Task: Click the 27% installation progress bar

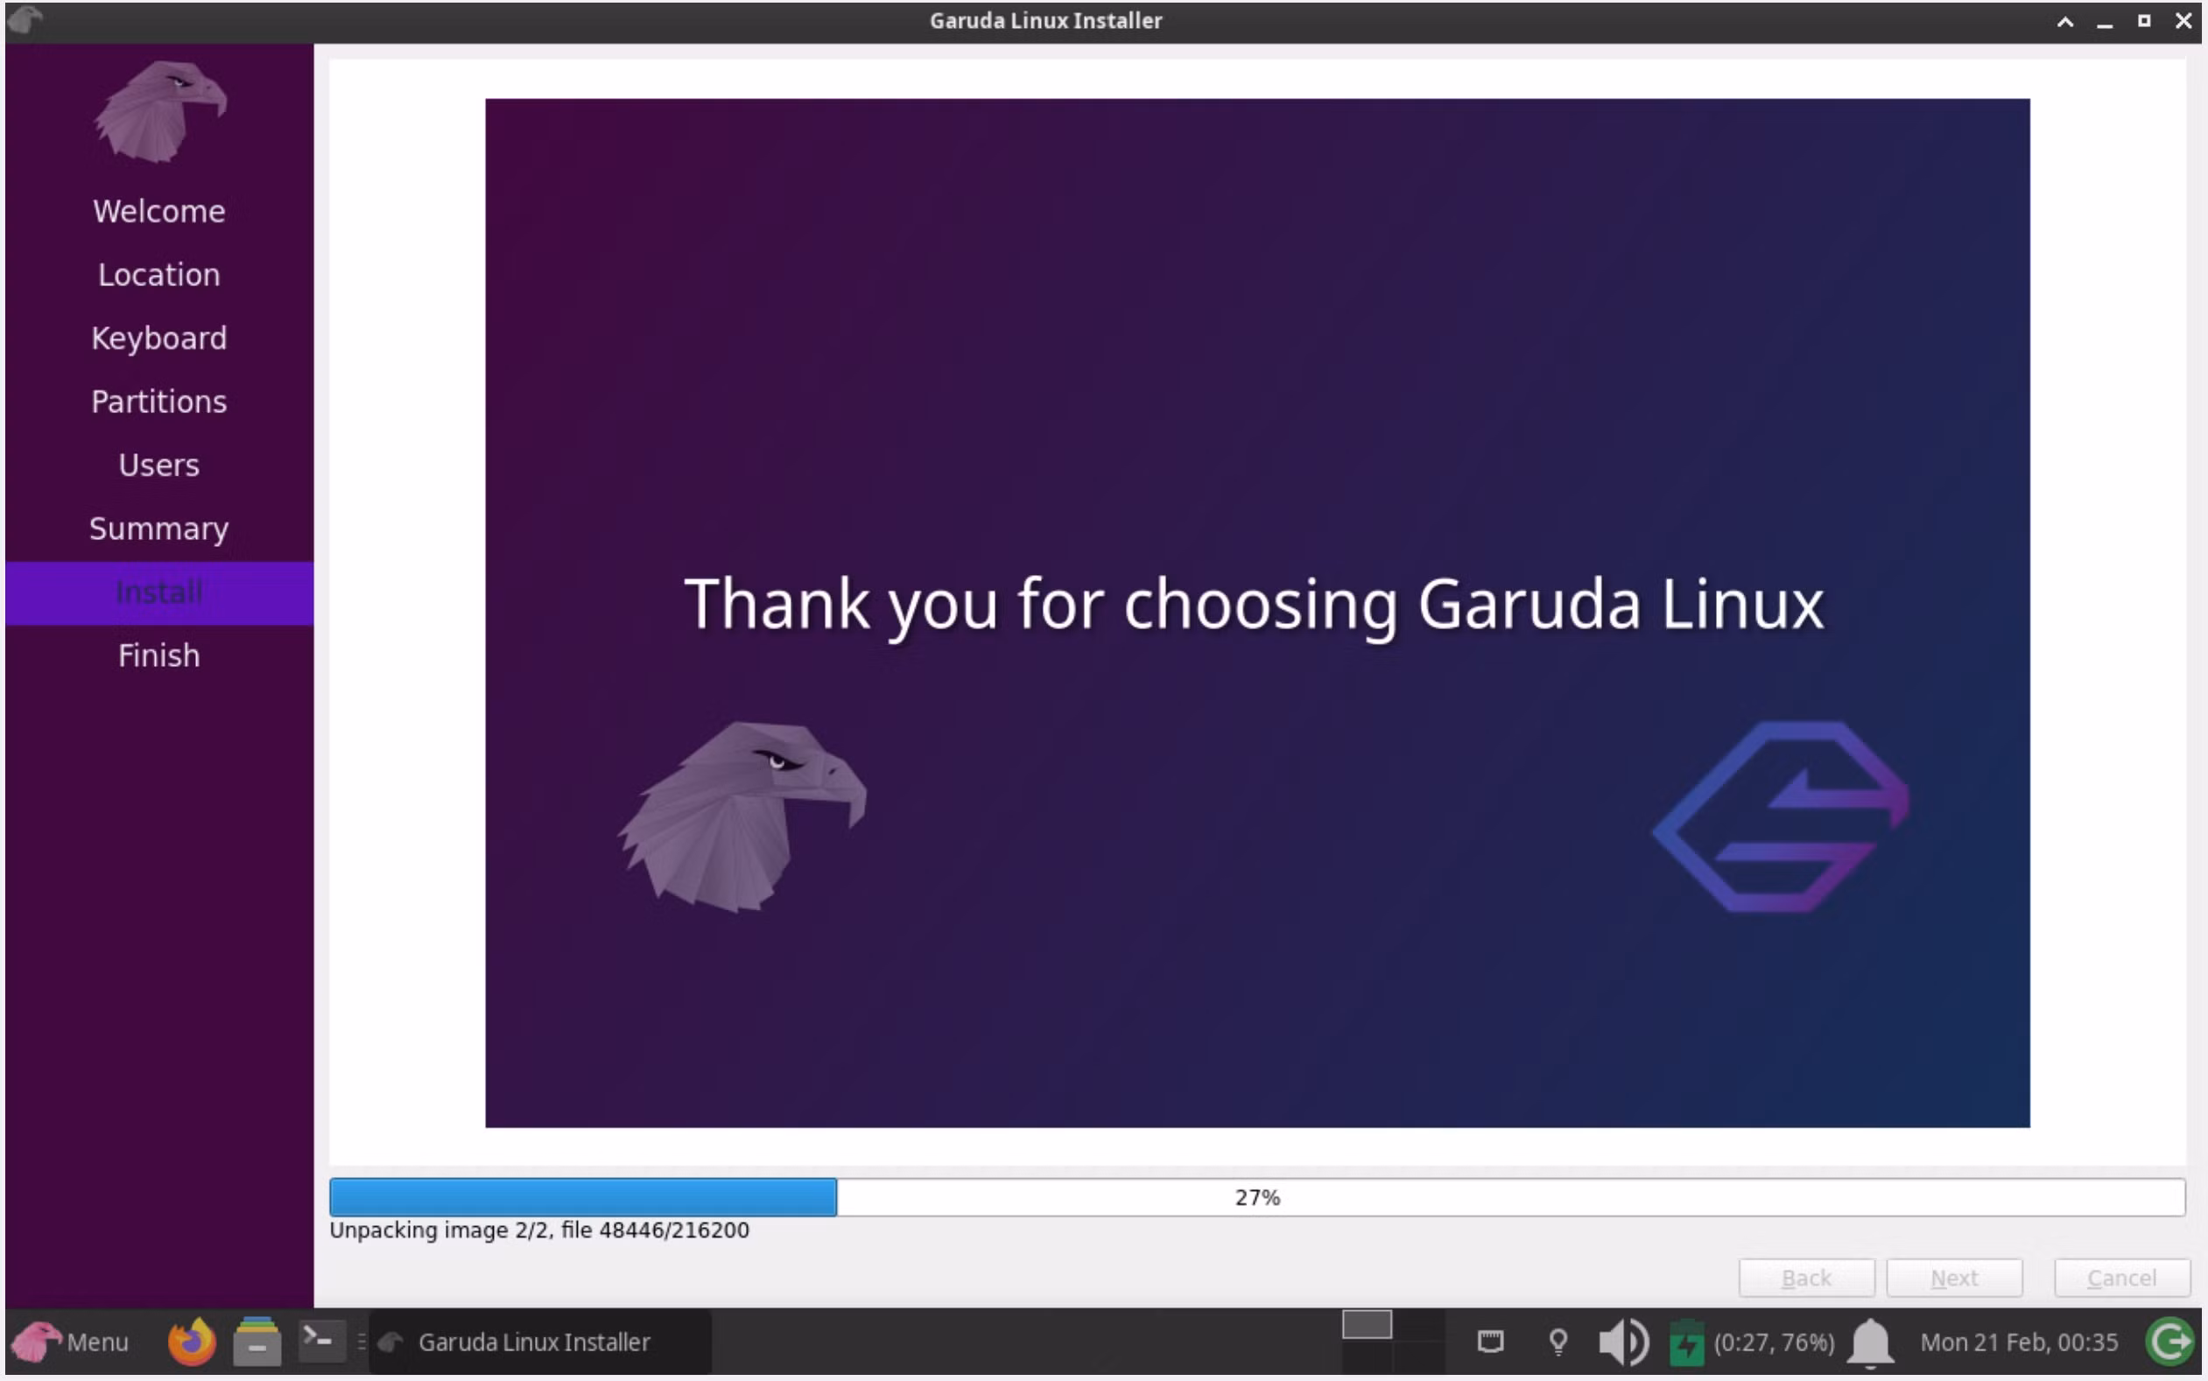Action: click(x=1257, y=1197)
